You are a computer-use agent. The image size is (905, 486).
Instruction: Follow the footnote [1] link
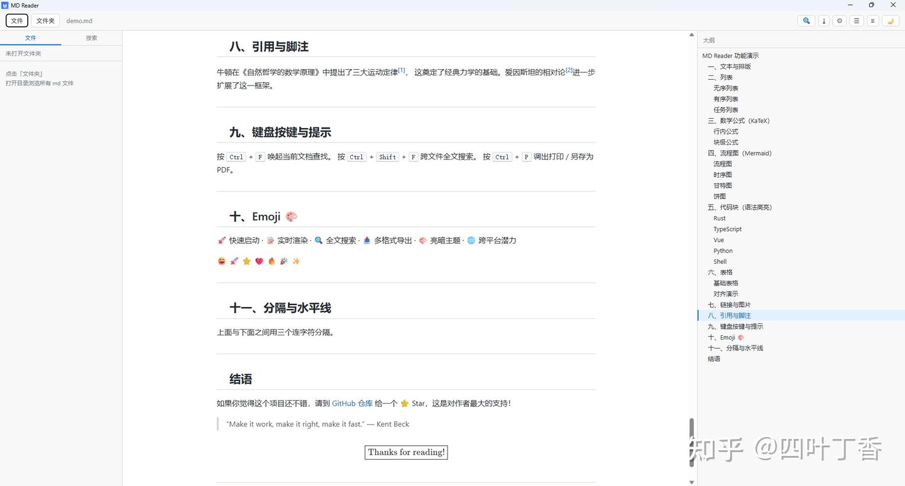pyautogui.click(x=402, y=70)
